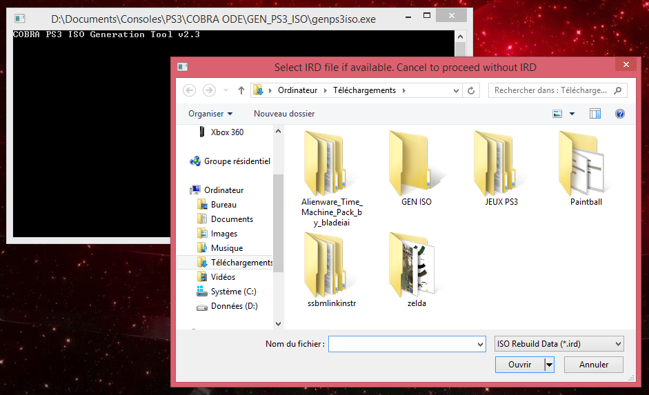649x395 pixels.
Task: Open the Ouvrir split-button arrow
Action: [x=549, y=365]
